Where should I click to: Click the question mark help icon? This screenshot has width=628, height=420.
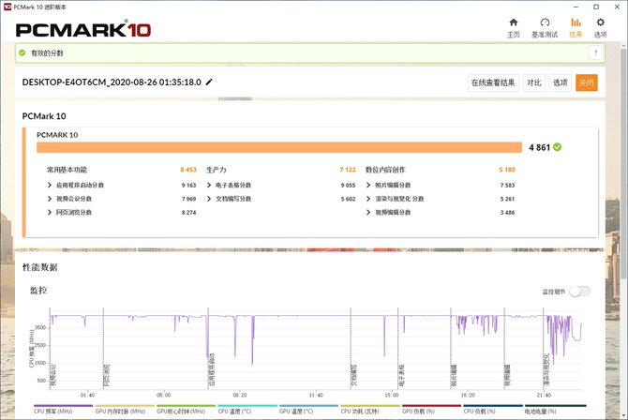tap(595, 52)
